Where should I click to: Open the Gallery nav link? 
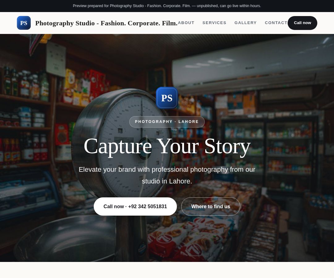tap(245, 23)
